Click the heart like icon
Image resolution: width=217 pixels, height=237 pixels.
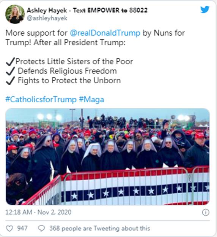tap(9, 228)
